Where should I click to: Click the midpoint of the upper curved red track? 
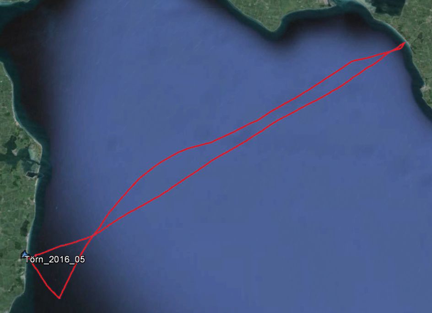(x=211, y=142)
